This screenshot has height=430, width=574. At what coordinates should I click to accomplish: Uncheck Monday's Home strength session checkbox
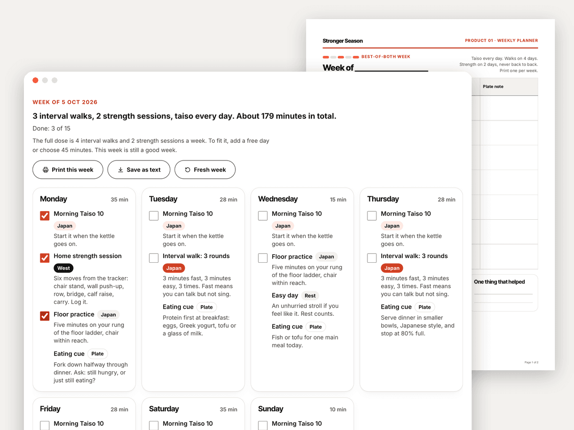(x=44, y=258)
